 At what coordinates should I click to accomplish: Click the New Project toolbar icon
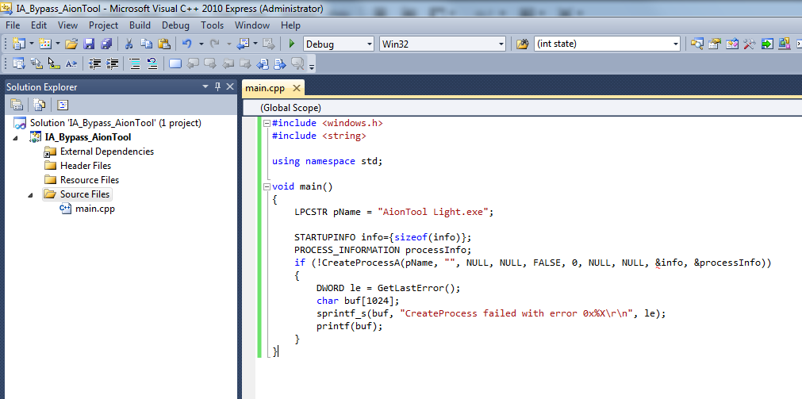[19, 44]
